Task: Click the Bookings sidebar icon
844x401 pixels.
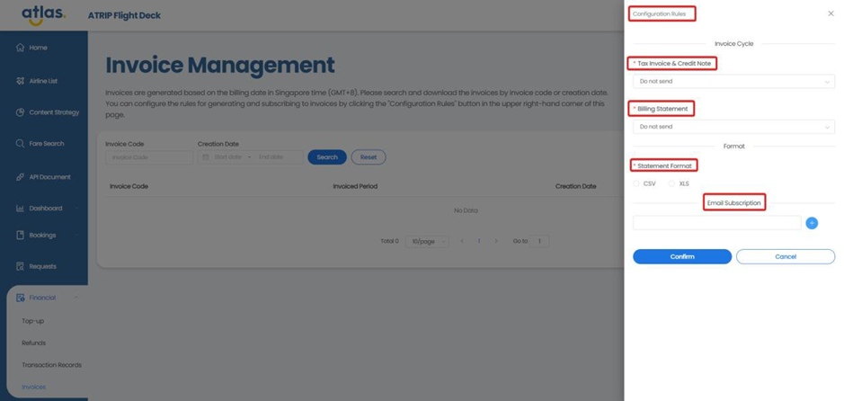Action: click(20, 236)
